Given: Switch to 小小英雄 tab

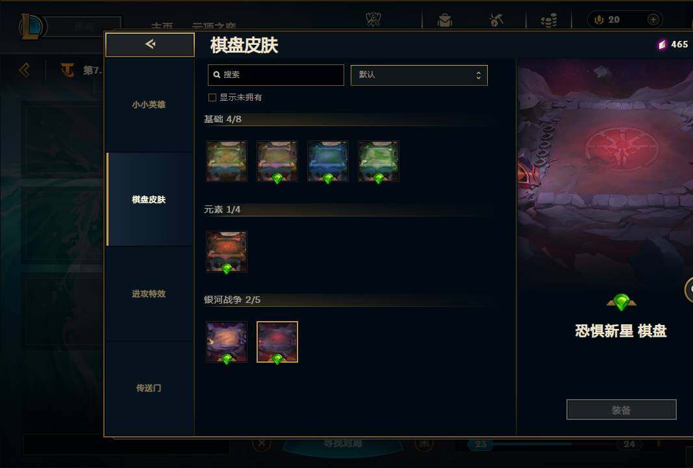Looking at the screenshot, I should [149, 105].
